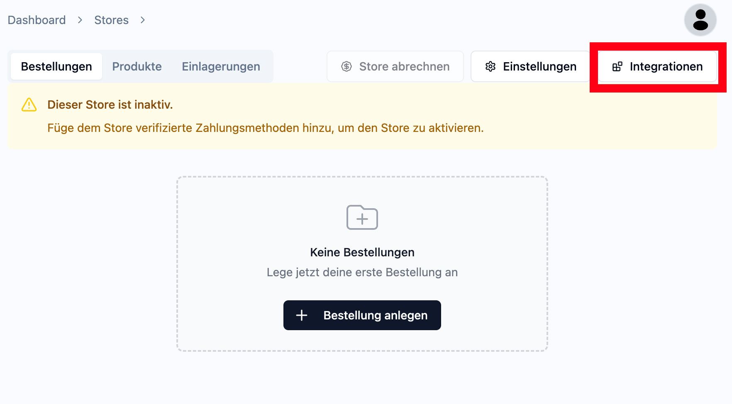Click the Store abrechnen button

point(395,66)
